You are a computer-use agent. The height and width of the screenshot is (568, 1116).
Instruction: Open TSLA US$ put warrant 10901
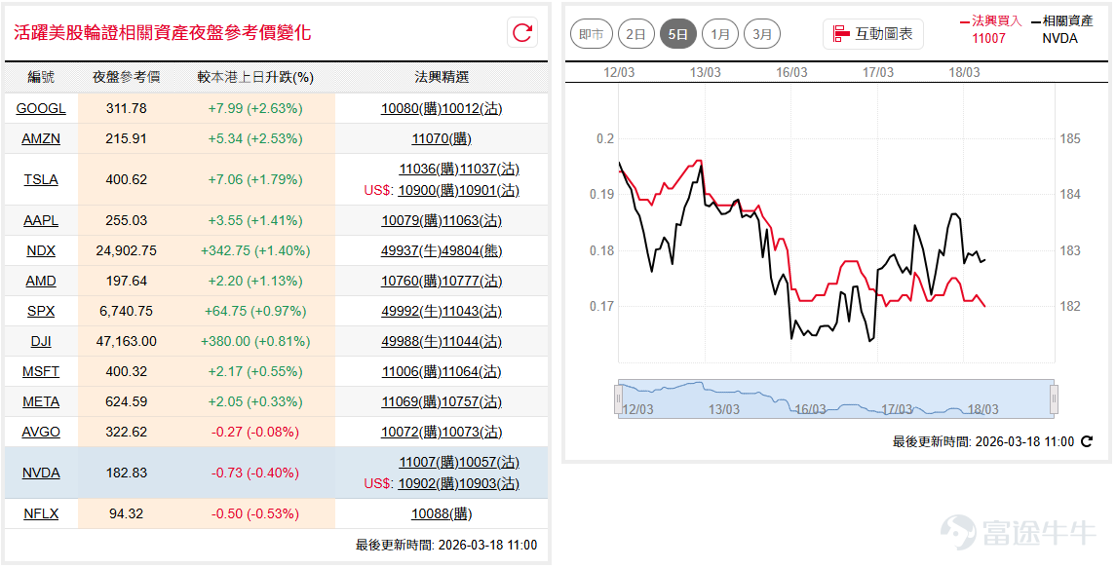[489, 190]
